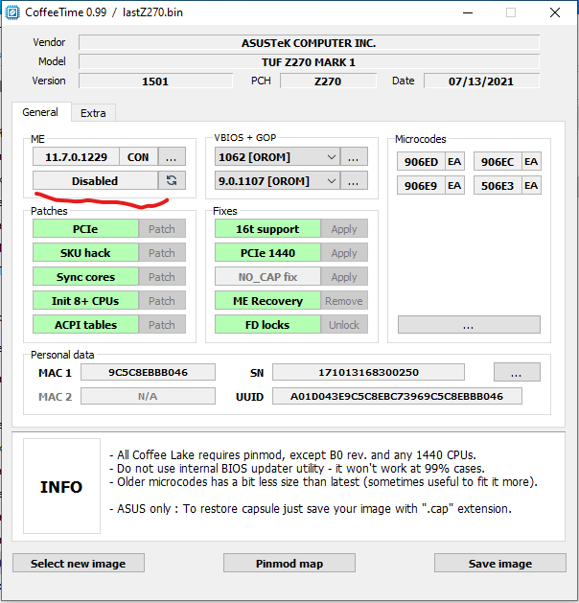This screenshot has height=603, width=579.
Task: Click the NO_CAP fix label
Action: [x=267, y=276]
